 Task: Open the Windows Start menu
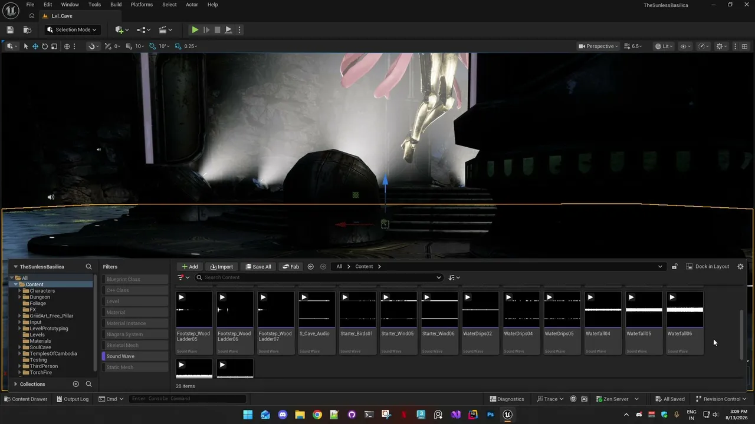coord(248,415)
